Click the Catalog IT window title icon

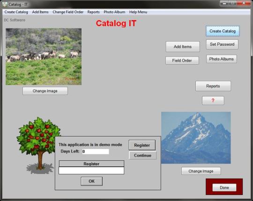pos(5,4)
